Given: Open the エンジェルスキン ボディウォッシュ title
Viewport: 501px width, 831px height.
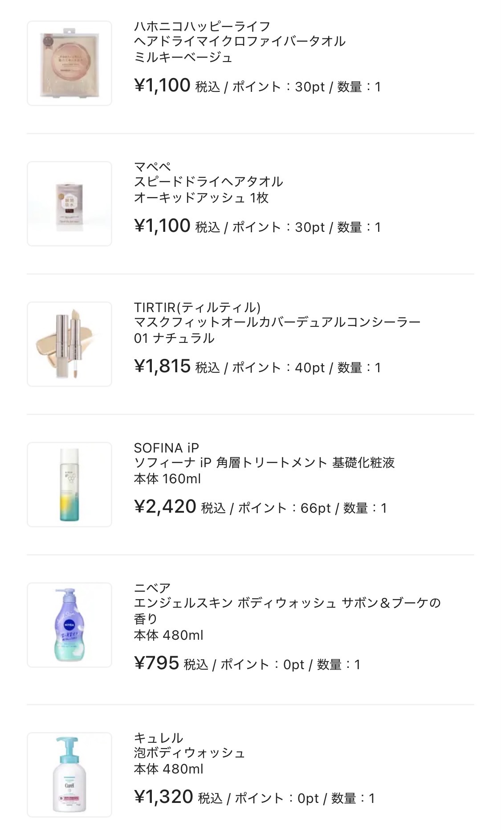Looking at the screenshot, I should point(287,603).
